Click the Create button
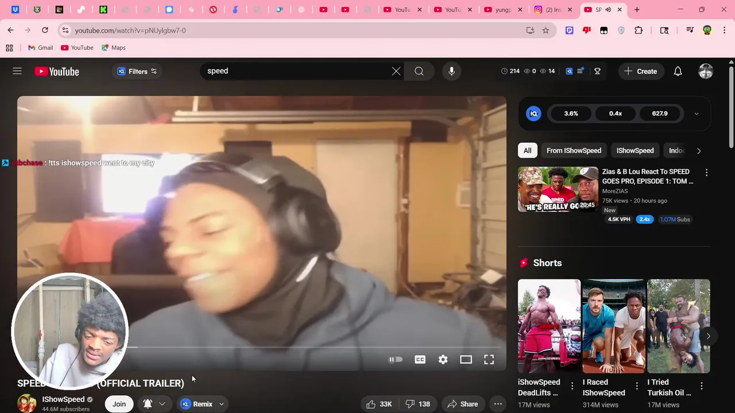735x413 pixels. tap(641, 71)
